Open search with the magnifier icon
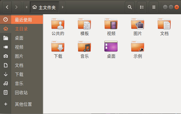The image size is (181, 114). tap(130, 7)
